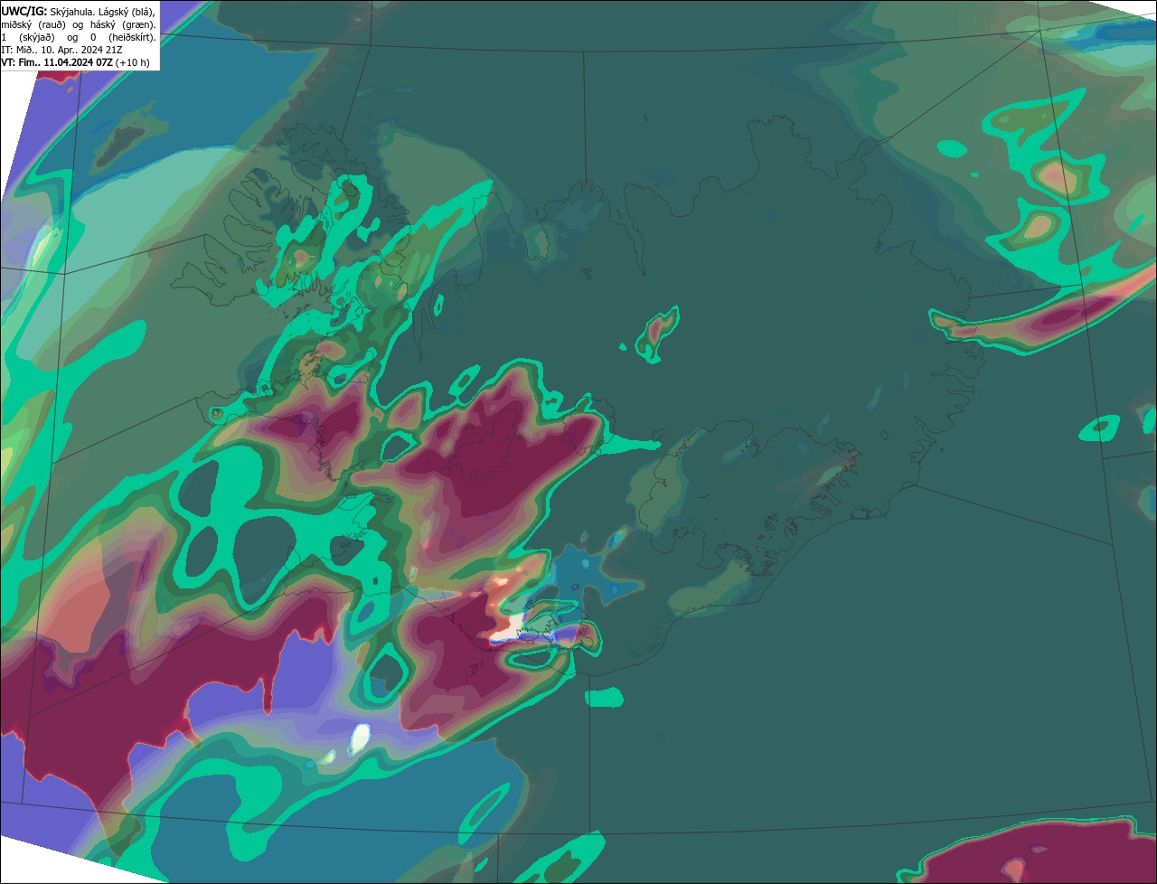Click the bold 'UWC/IG:' heading
Image resolution: width=1157 pixels, height=884 pixels.
point(24,12)
